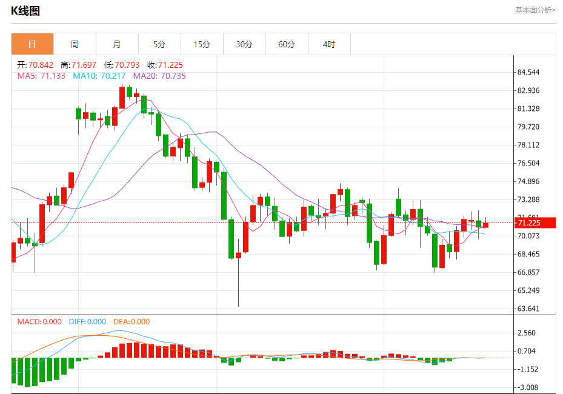This screenshot has height=394, width=563.
Task: Open the 基本面分析> link
Action: (x=535, y=10)
